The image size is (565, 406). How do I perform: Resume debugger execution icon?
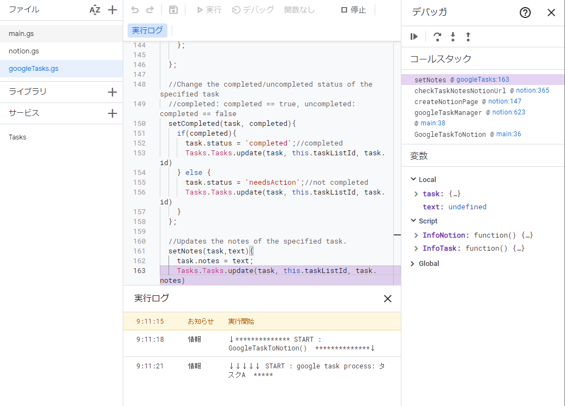tap(414, 37)
